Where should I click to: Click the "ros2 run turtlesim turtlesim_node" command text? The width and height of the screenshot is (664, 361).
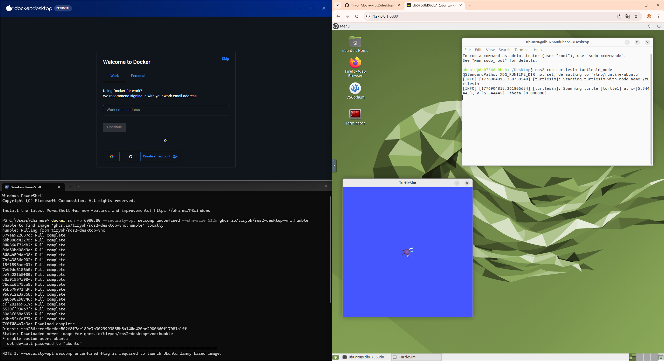(573, 70)
